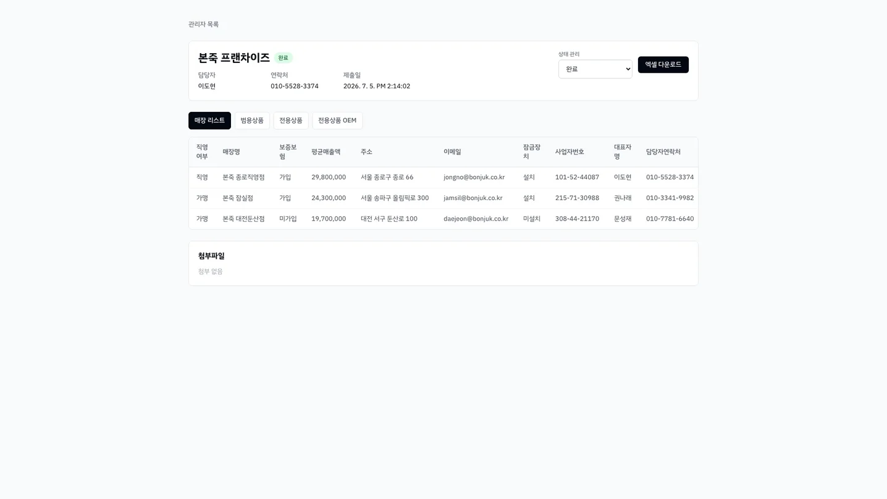
Task: Click the 주소 column header
Action: tap(367, 152)
